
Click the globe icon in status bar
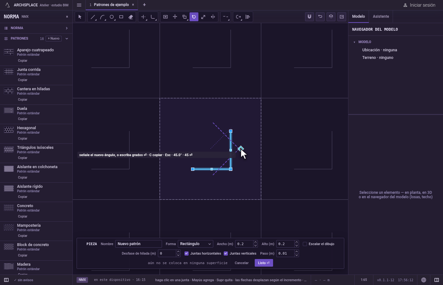pyautogui.click(x=424, y=280)
